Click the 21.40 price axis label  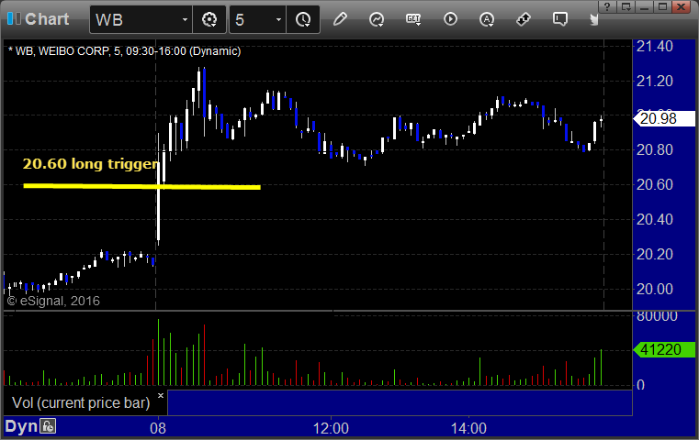654,46
